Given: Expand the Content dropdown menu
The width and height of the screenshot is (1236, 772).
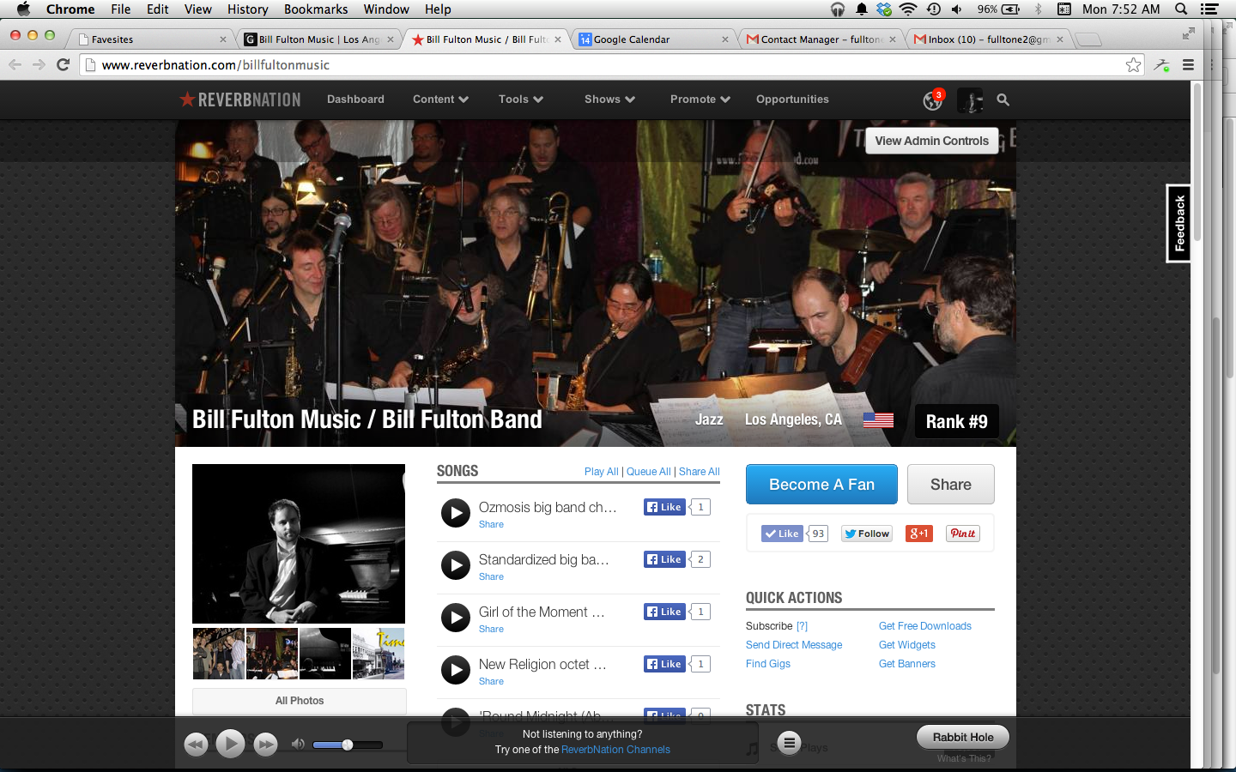Looking at the screenshot, I should coord(440,100).
